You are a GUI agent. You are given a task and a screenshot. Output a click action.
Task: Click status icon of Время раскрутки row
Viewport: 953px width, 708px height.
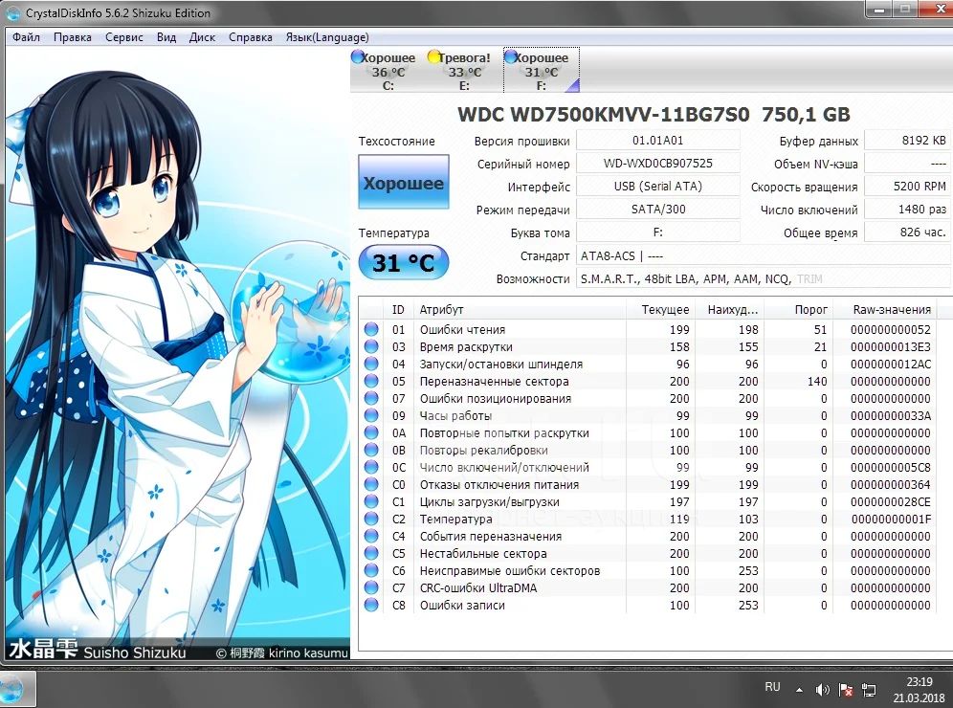point(371,346)
